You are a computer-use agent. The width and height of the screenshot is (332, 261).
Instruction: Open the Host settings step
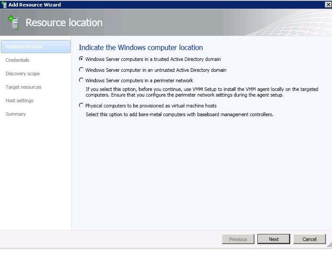[x=20, y=100]
